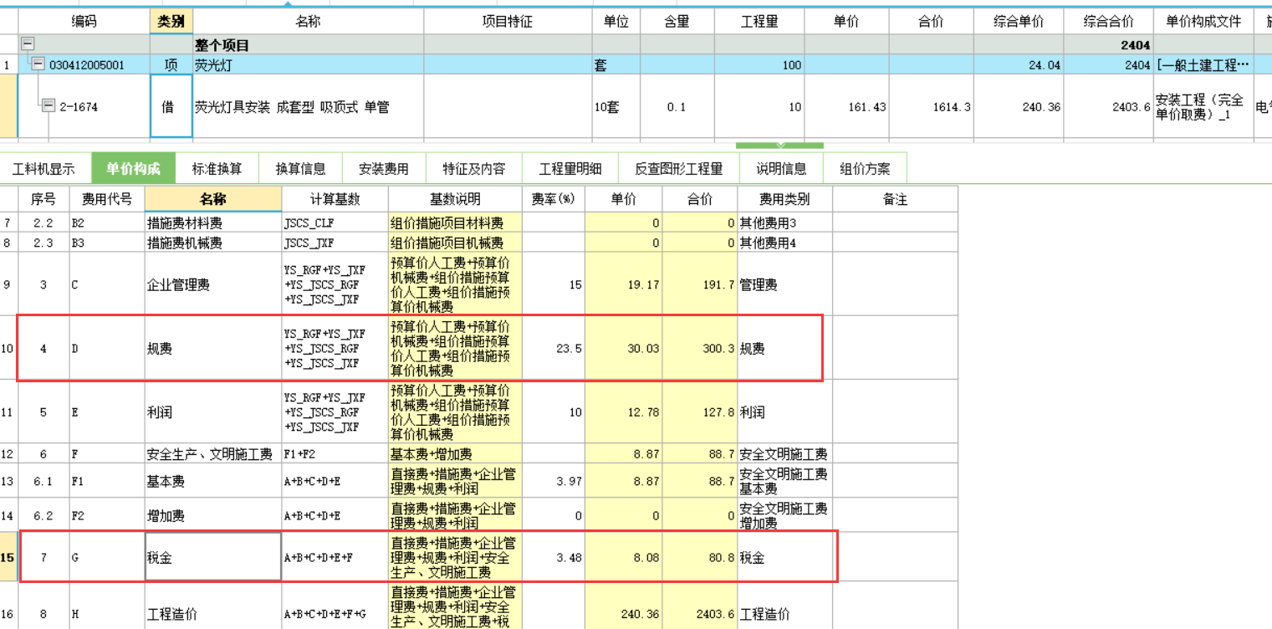Select the 荧光灯 name cell
The width and height of the screenshot is (1272, 629).
click(308, 64)
